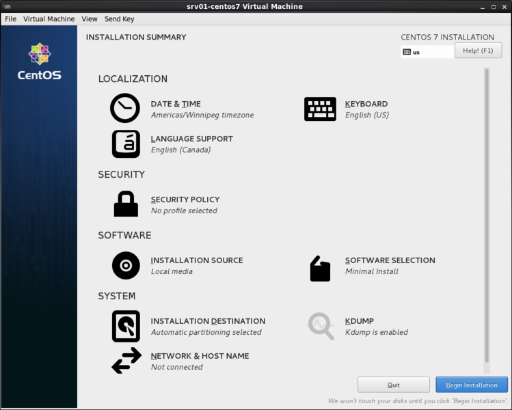Screen dimensions: 512x410
Task: Open KDUMP label
Action: click(360, 321)
